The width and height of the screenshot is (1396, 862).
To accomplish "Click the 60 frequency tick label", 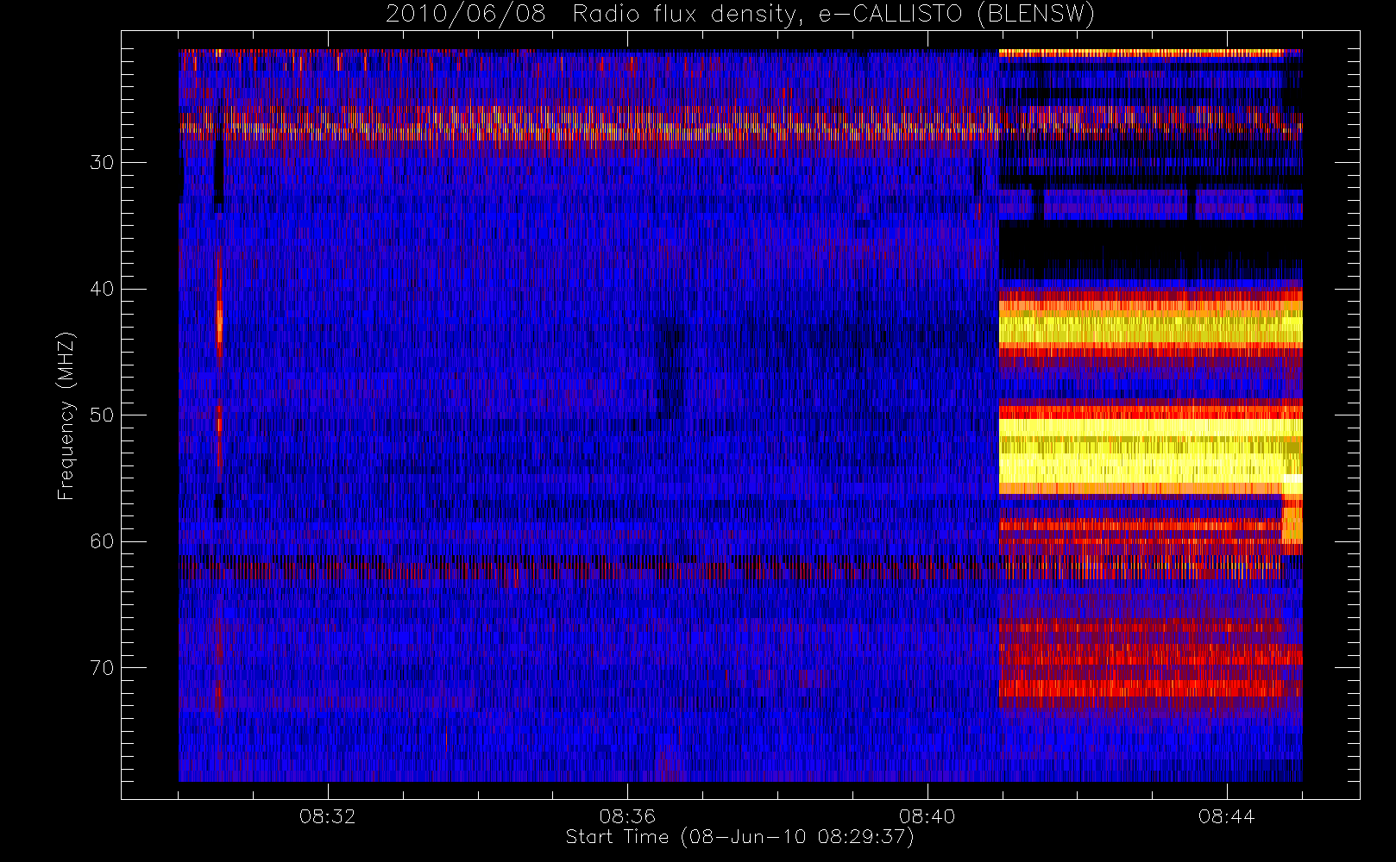I will click(101, 541).
